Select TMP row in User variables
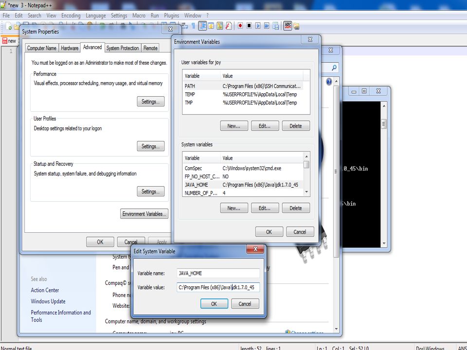 243,103
